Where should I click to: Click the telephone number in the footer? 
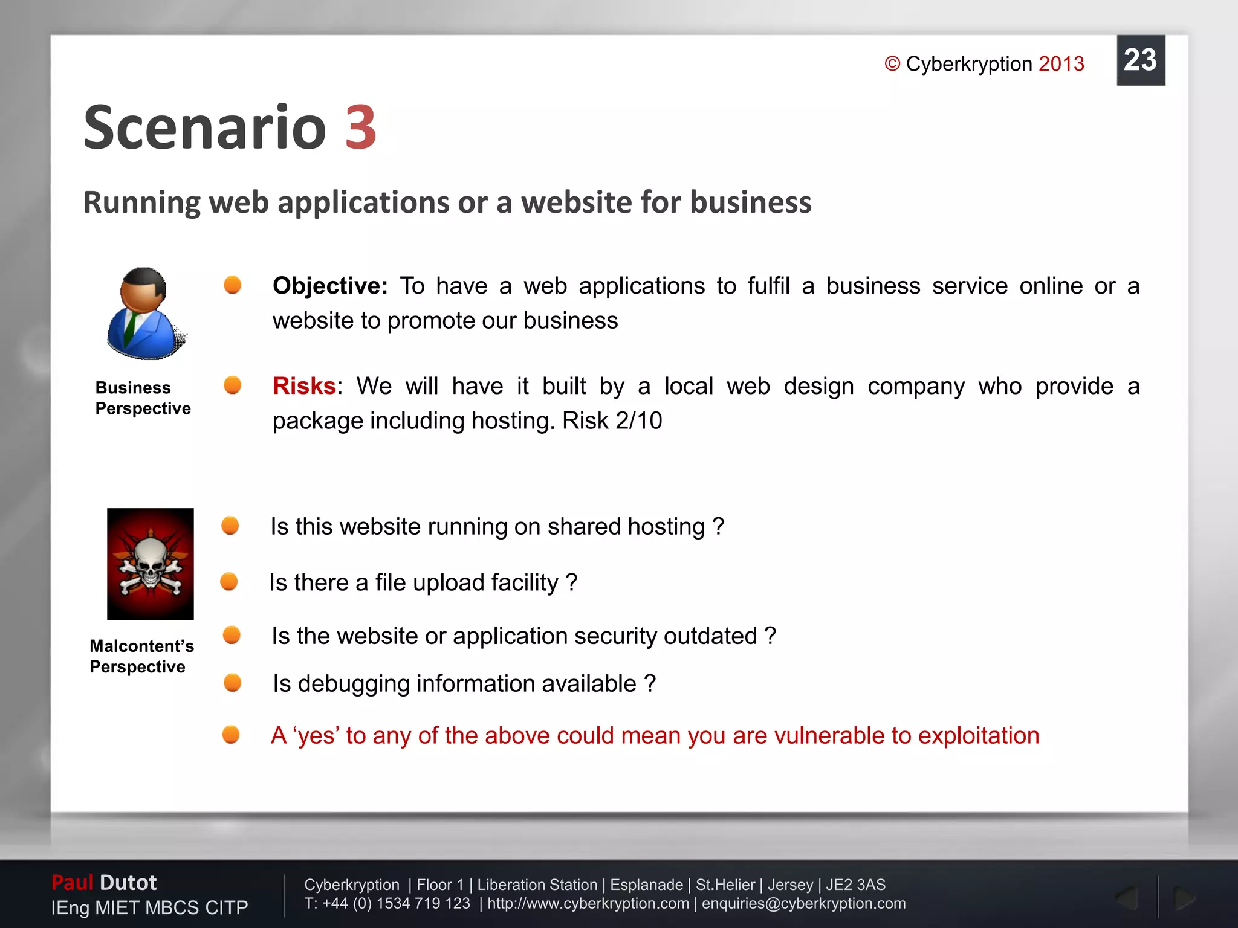tap(387, 904)
